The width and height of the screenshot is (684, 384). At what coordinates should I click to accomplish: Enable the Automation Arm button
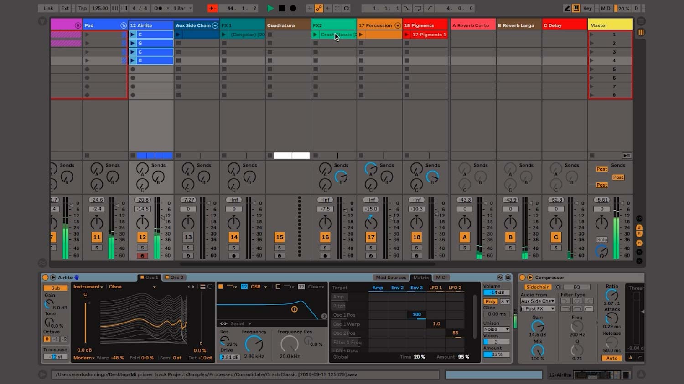coord(319,8)
